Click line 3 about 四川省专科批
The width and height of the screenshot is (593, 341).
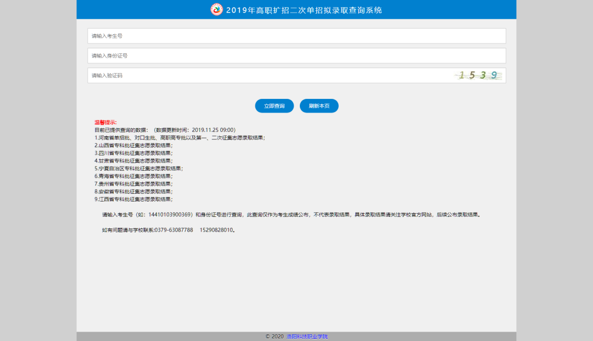pos(133,153)
